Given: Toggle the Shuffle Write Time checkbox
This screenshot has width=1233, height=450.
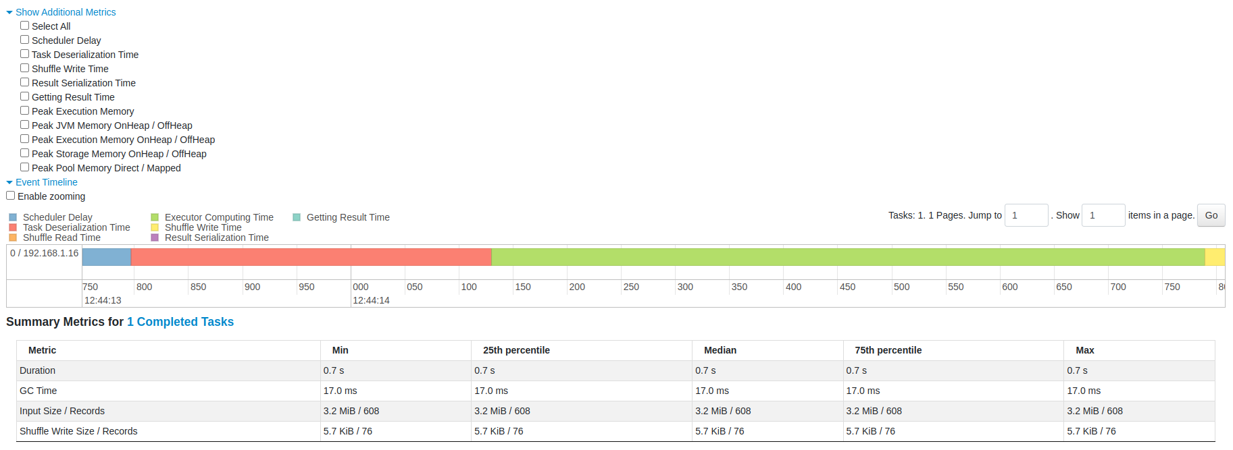Looking at the screenshot, I should coord(24,68).
